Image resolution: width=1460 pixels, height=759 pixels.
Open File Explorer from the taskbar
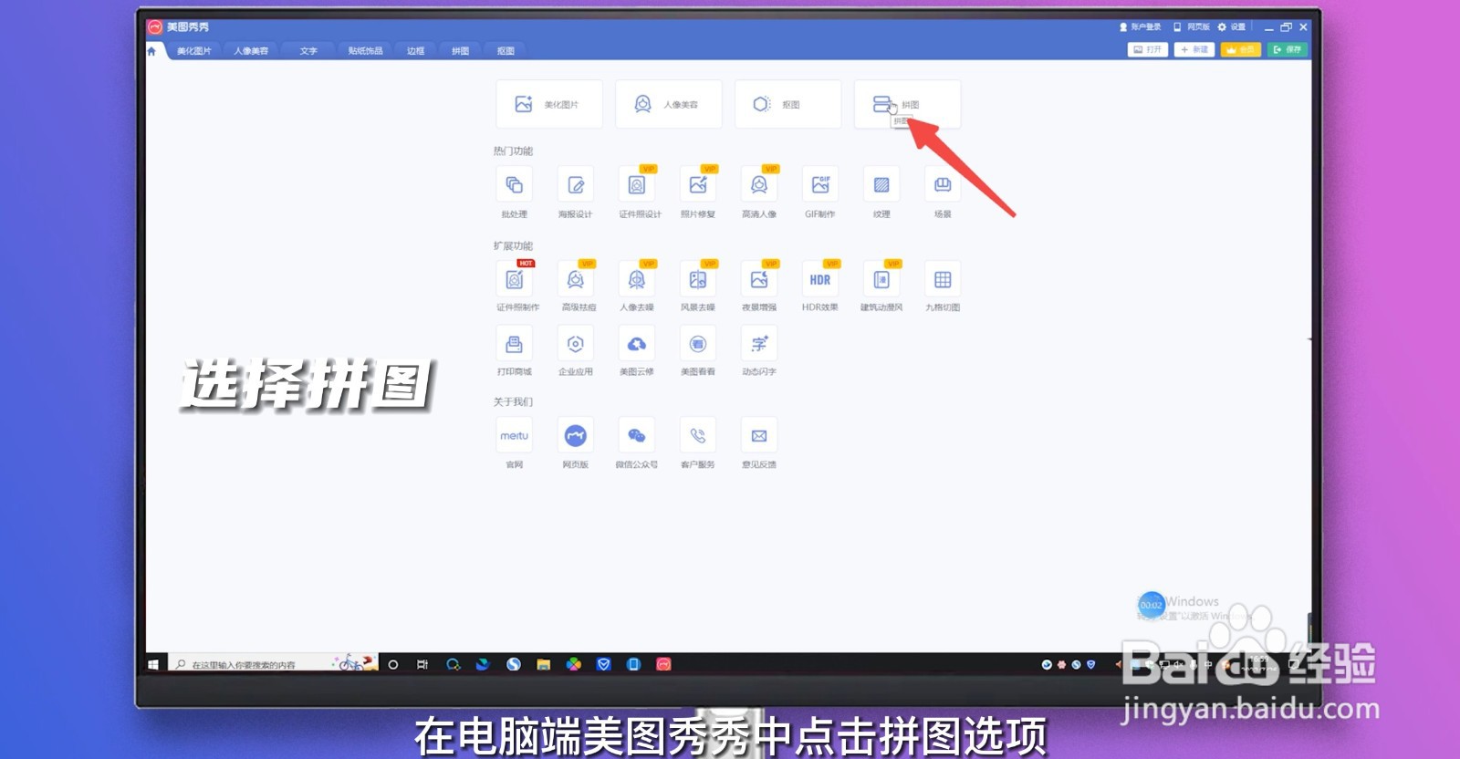(544, 664)
